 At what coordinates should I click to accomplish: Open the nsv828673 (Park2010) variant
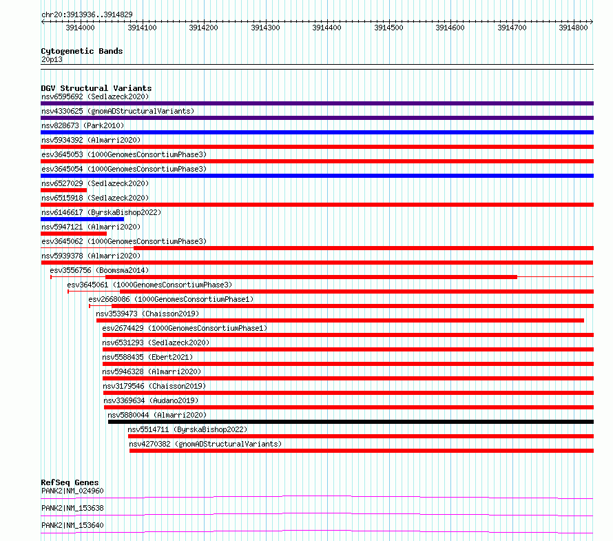(x=83, y=125)
